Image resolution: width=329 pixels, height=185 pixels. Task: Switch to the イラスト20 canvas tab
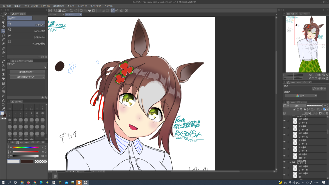56,15
